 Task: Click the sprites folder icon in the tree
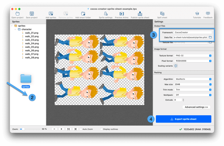[x=16, y=26]
